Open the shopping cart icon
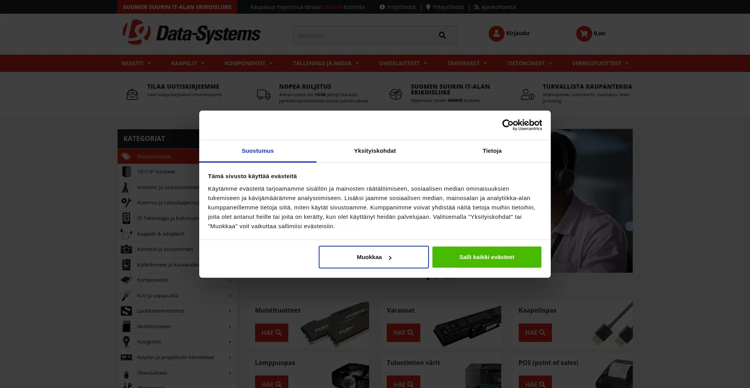The image size is (750, 388). [584, 34]
